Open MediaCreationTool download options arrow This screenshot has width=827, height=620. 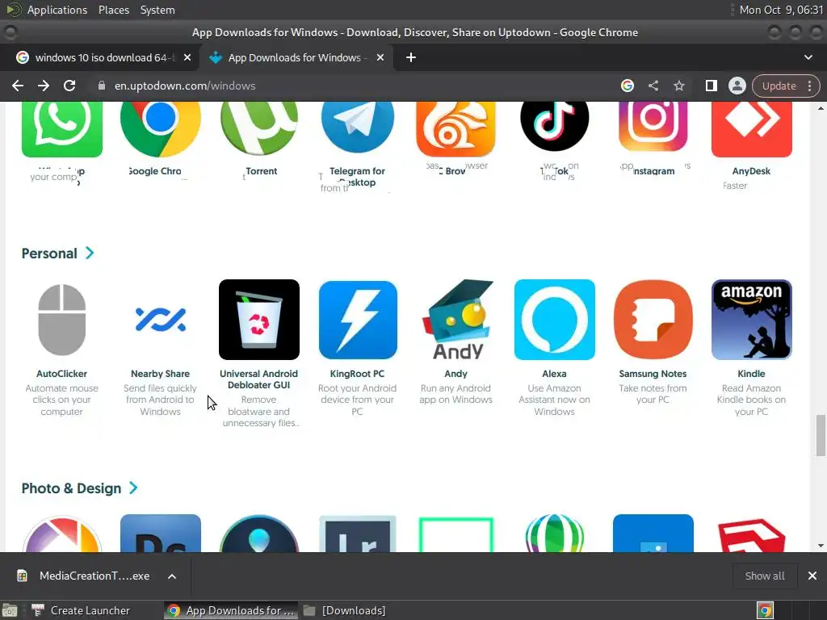click(172, 576)
